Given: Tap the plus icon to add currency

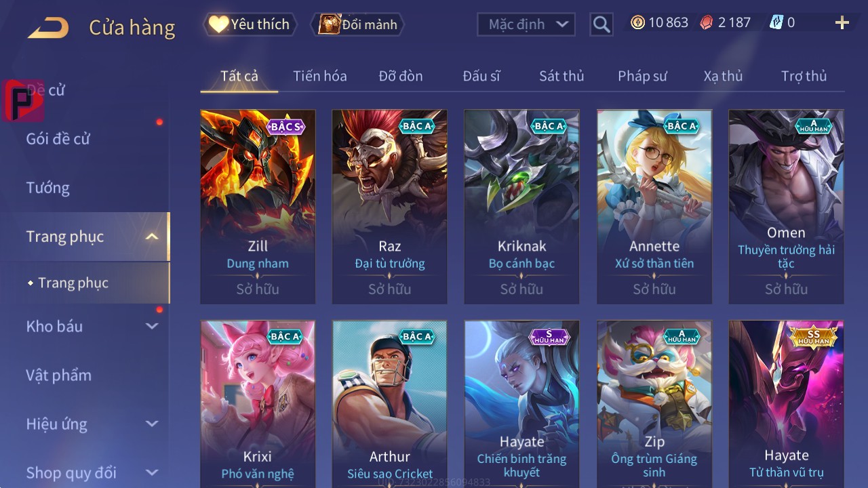Looking at the screenshot, I should point(842,23).
